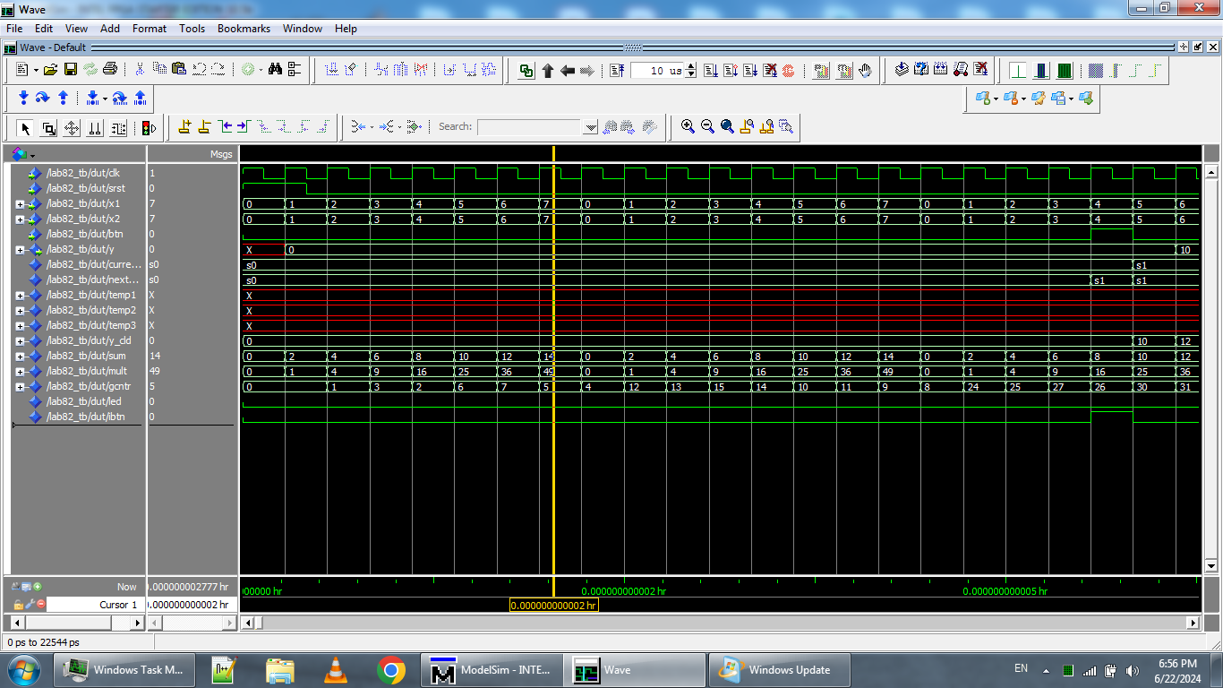Expand the /lab82_tb/dut/sum signal
This screenshot has width=1223, height=688.
(x=20, y=357)
